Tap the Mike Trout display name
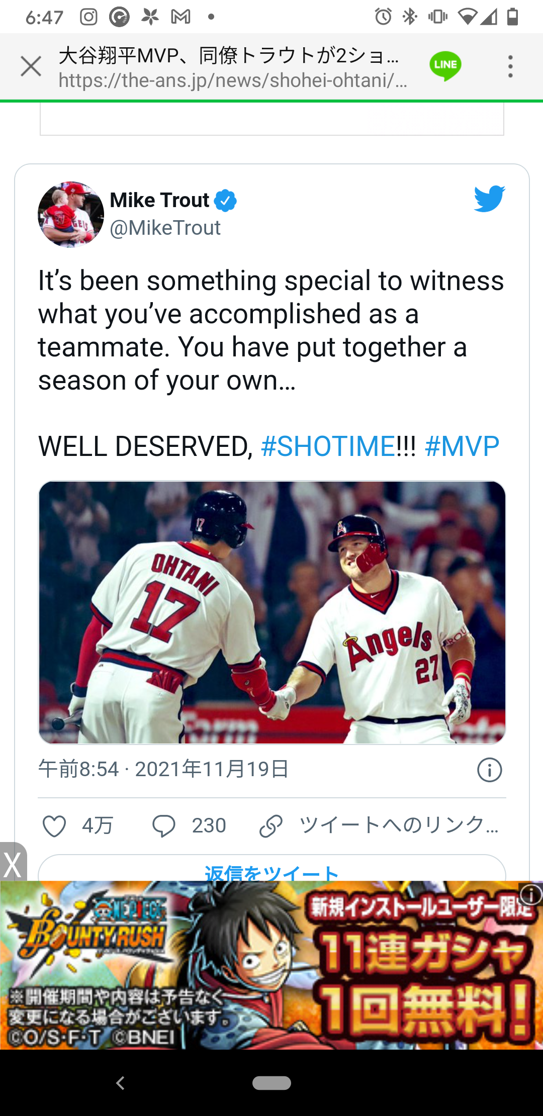This screenshot has height=1116, width=543. tap(159, 200)
